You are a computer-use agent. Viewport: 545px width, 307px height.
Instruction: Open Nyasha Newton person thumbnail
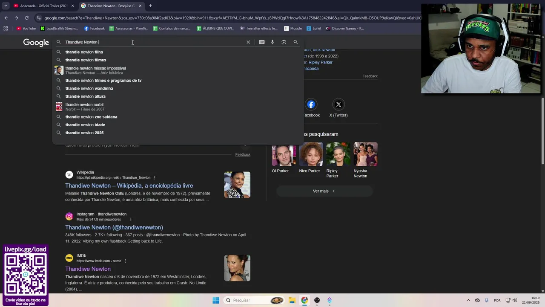coord(365,154)
